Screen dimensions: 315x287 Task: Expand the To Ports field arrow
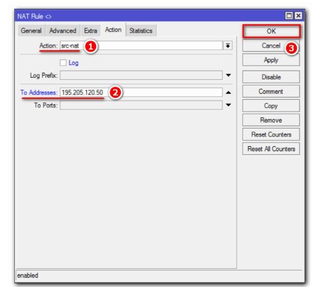[228, 105]
